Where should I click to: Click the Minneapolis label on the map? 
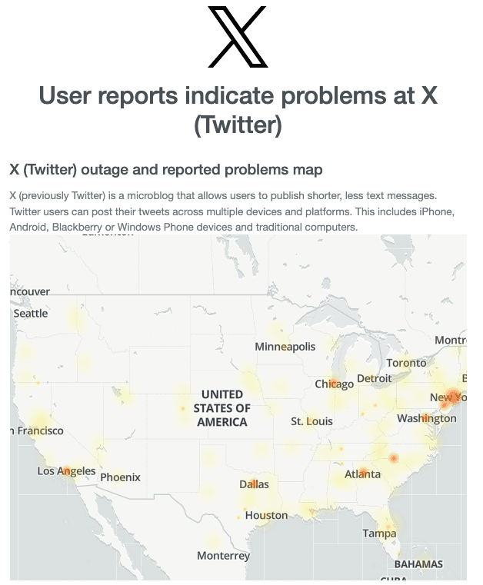click(285, 347)
